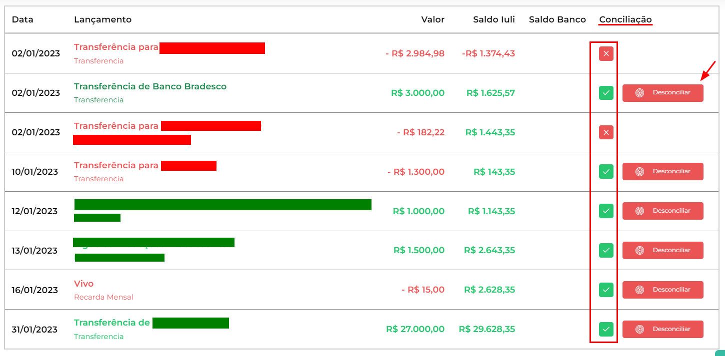Click the Conciliação column header
The width and height of the screenshot is (725, 356).
click(x=625, y=19)
